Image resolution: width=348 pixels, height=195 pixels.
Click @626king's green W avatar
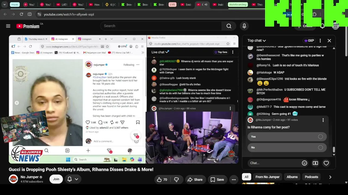[x=250, y=114]
